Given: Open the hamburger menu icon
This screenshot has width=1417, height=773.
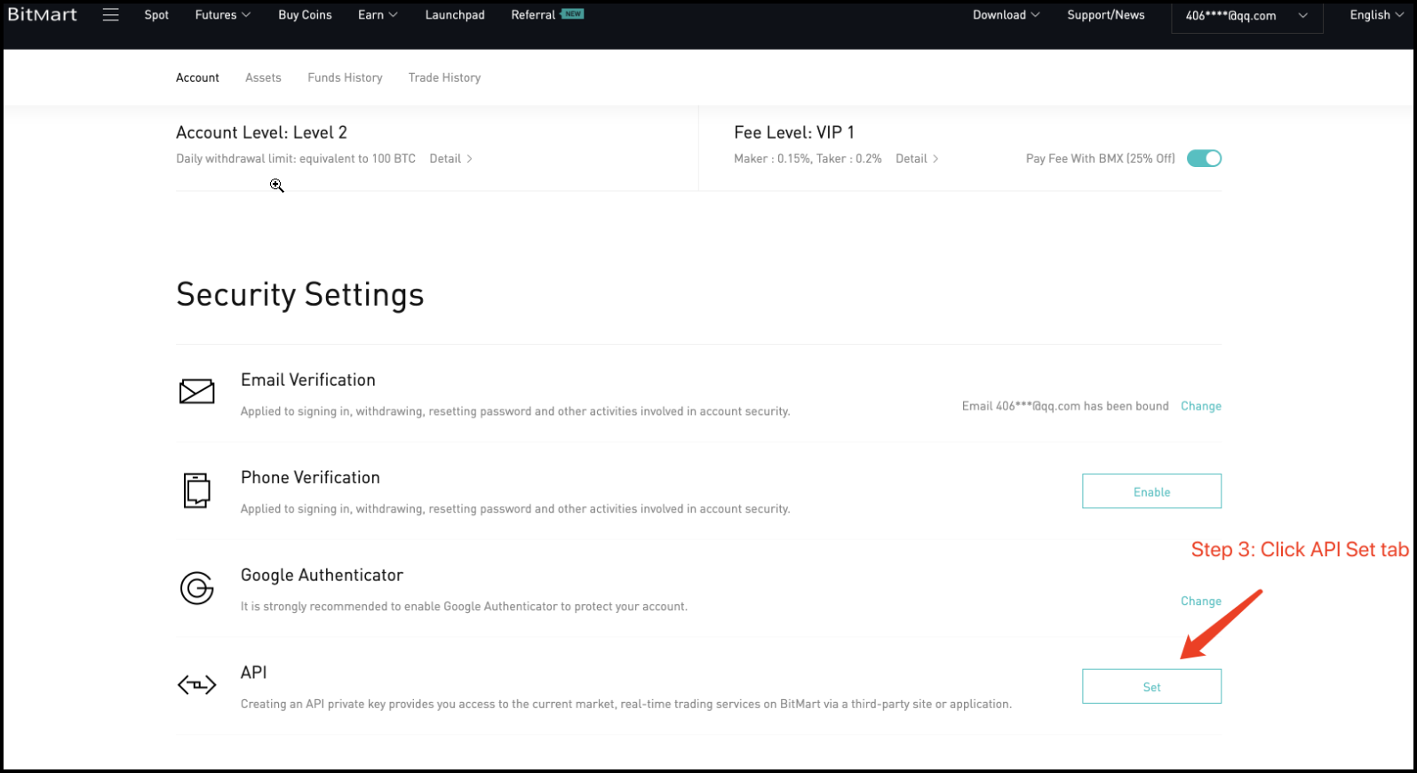Looking at the screenshot, I should tap(110, 15).
